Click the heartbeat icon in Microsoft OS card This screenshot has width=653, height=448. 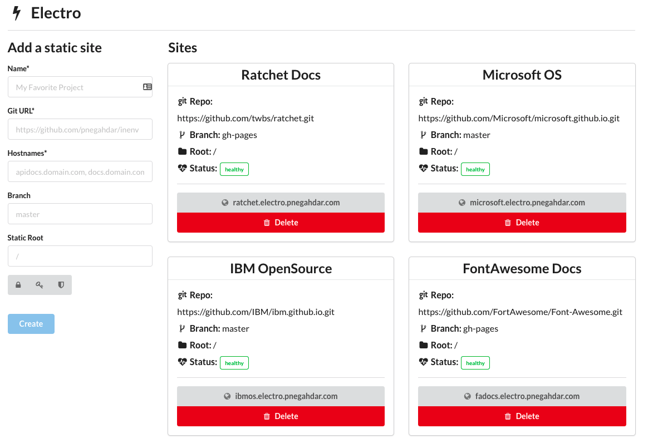[423, 168]
